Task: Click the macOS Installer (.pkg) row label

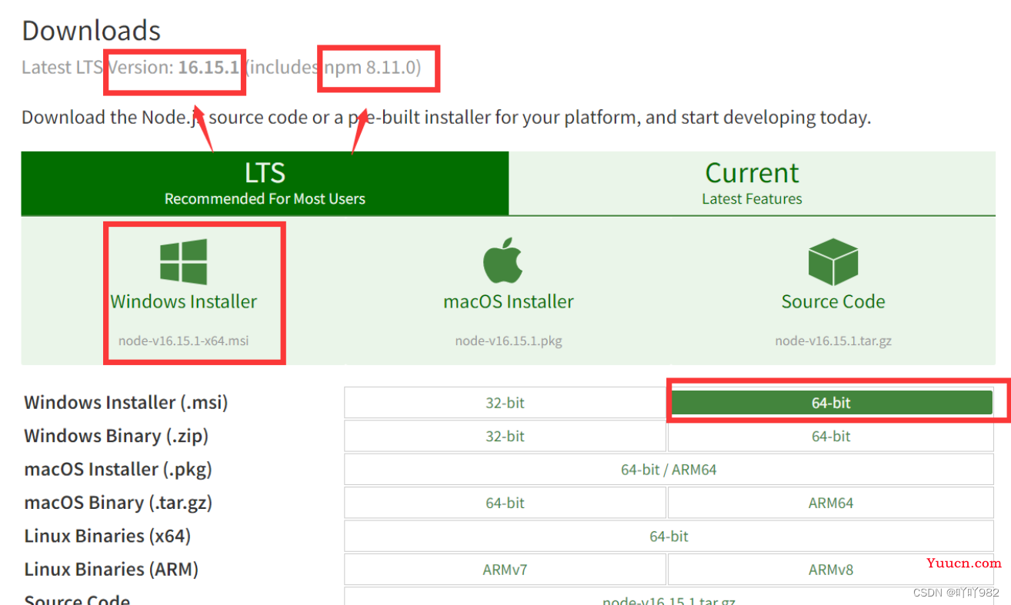Action: point(118,469)
